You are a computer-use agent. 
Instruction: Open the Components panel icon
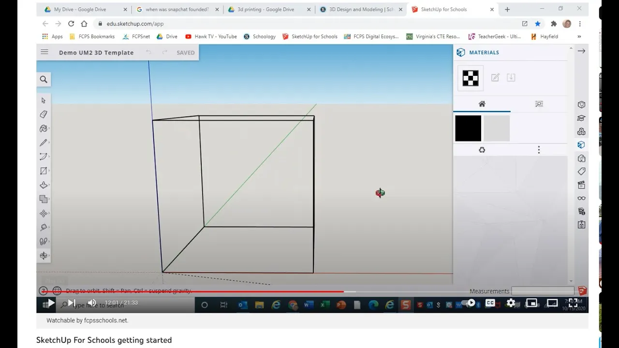pyautogui.click(x=581, y=131)
